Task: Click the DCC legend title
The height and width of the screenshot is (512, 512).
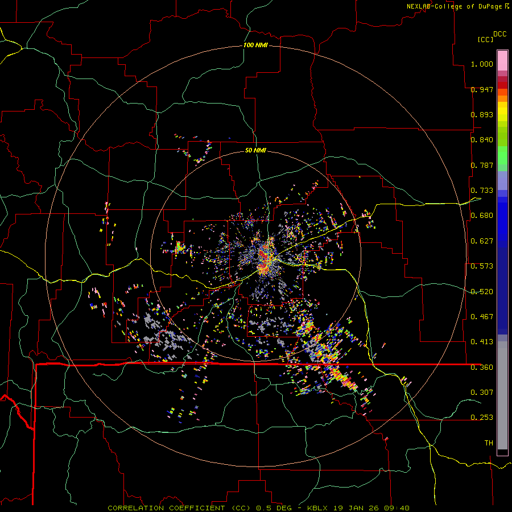Action: 499,34
